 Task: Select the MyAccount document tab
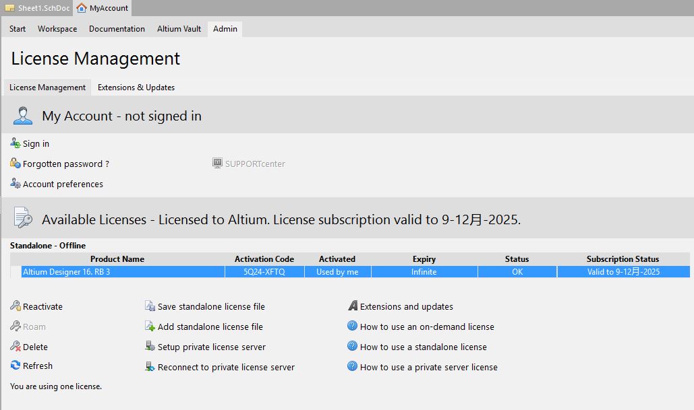coord(103,8)
